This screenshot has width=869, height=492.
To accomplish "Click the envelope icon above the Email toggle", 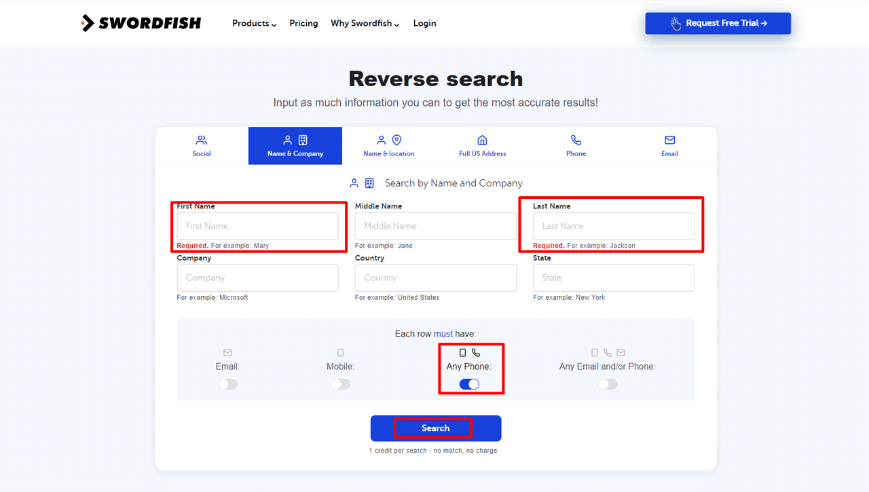I will [227, 352].
